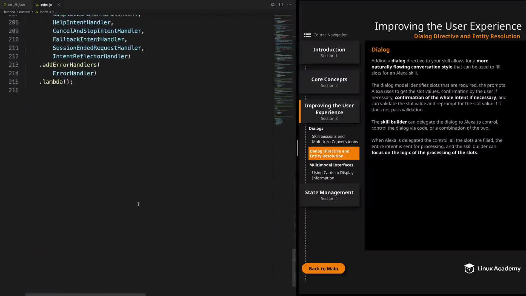Select Dialog Directive and Entity Resolution lesson
This screenshot has width=526, height=296.
[x=333, y=153]
